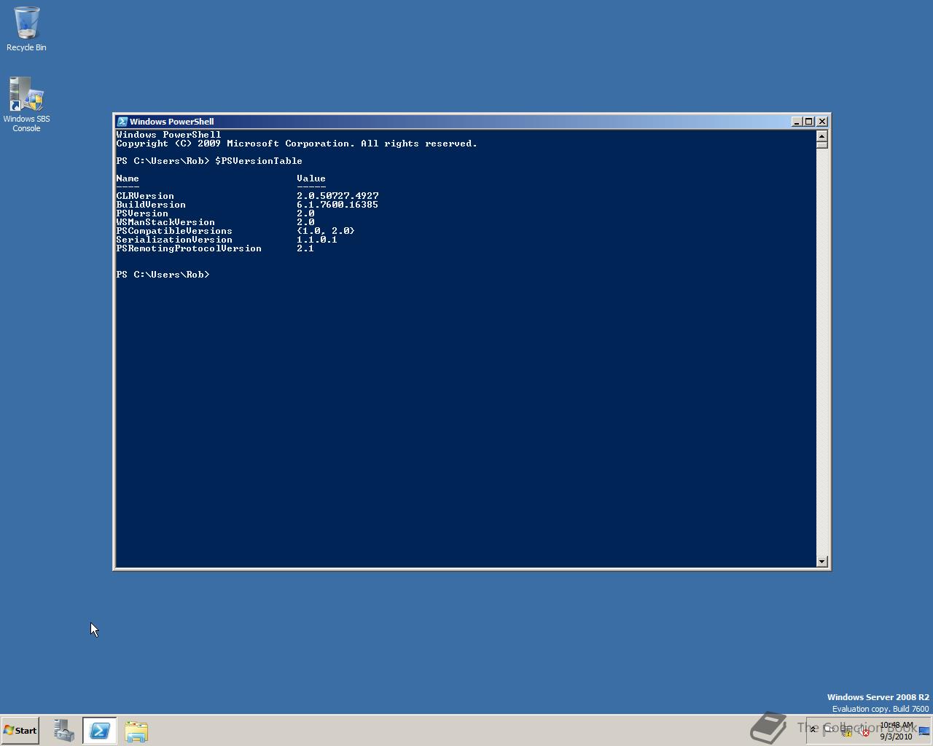933x746 pixels.
Task: Click the PowerShell icon in the title bar
Action: (122, 122)
